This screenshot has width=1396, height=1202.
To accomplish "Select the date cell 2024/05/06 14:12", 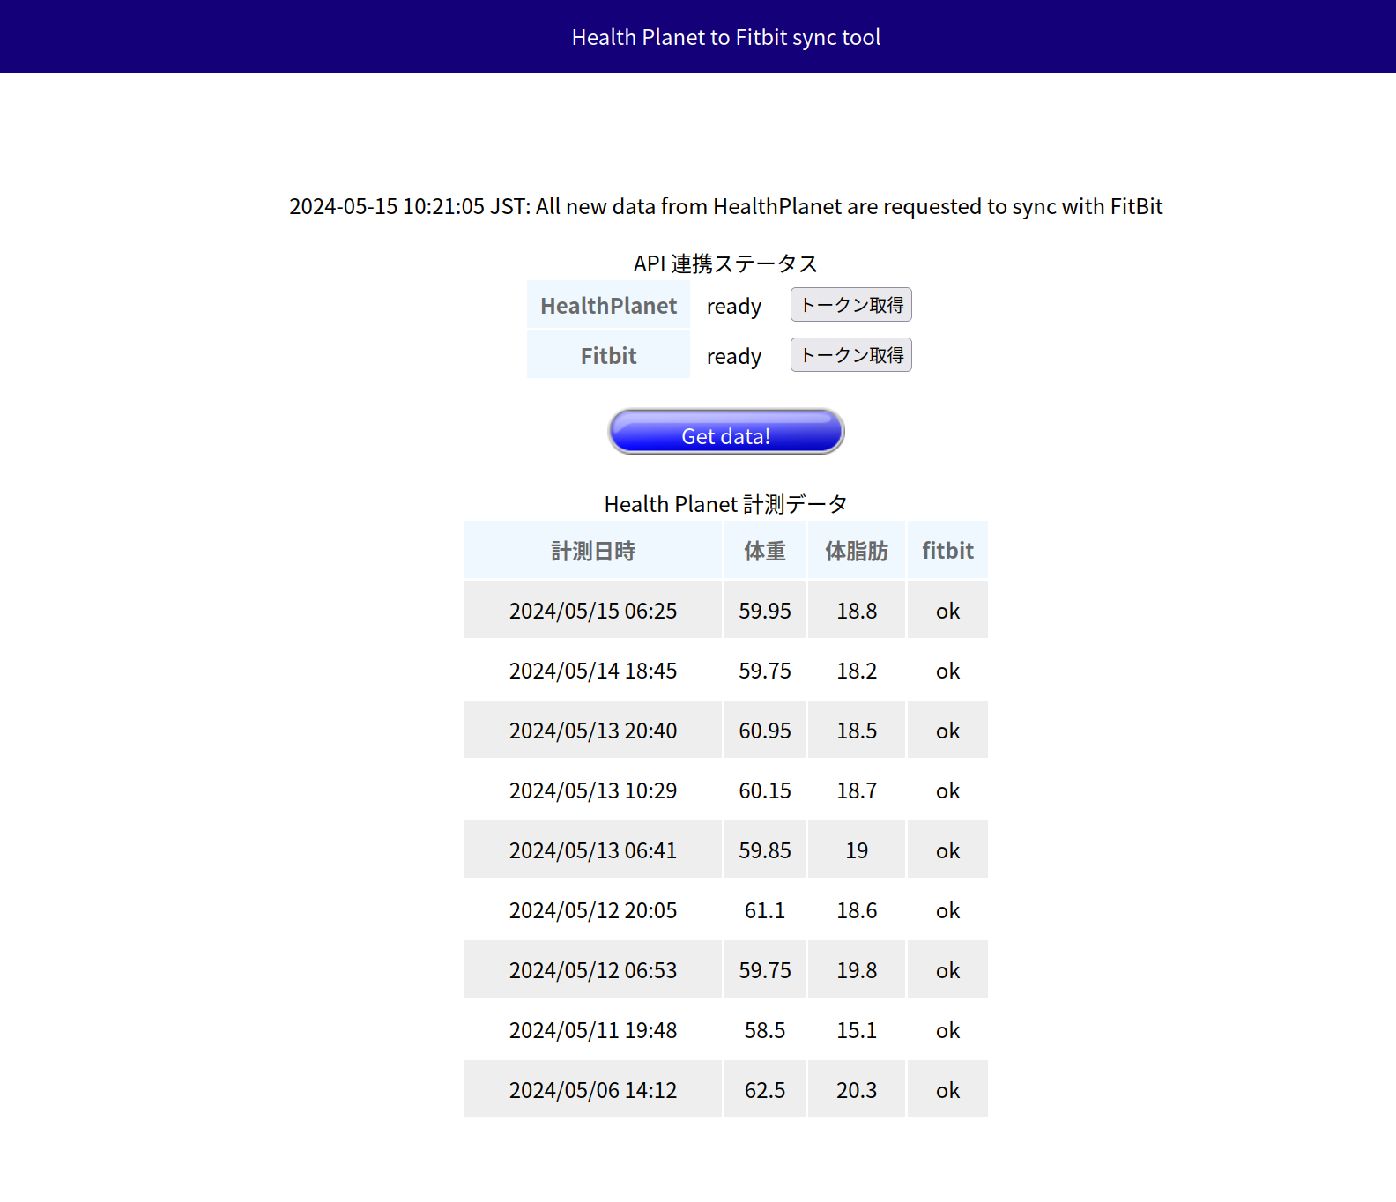I will pyautogui.click(x=593, y=1089).
